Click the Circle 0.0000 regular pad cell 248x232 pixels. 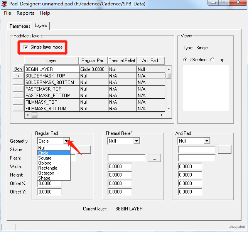click(94, 69)
